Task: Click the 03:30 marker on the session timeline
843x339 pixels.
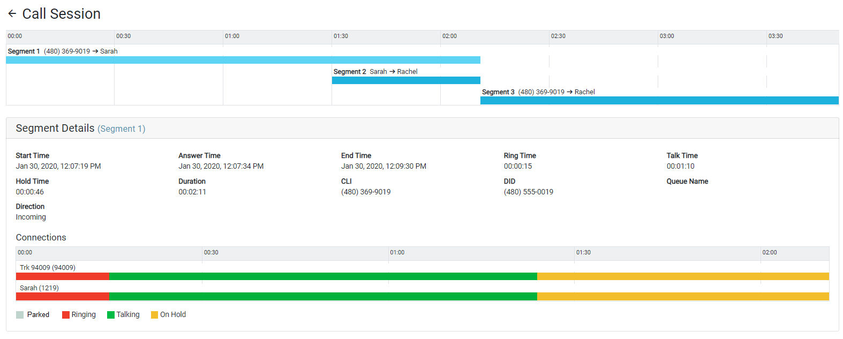Action: 775,36
